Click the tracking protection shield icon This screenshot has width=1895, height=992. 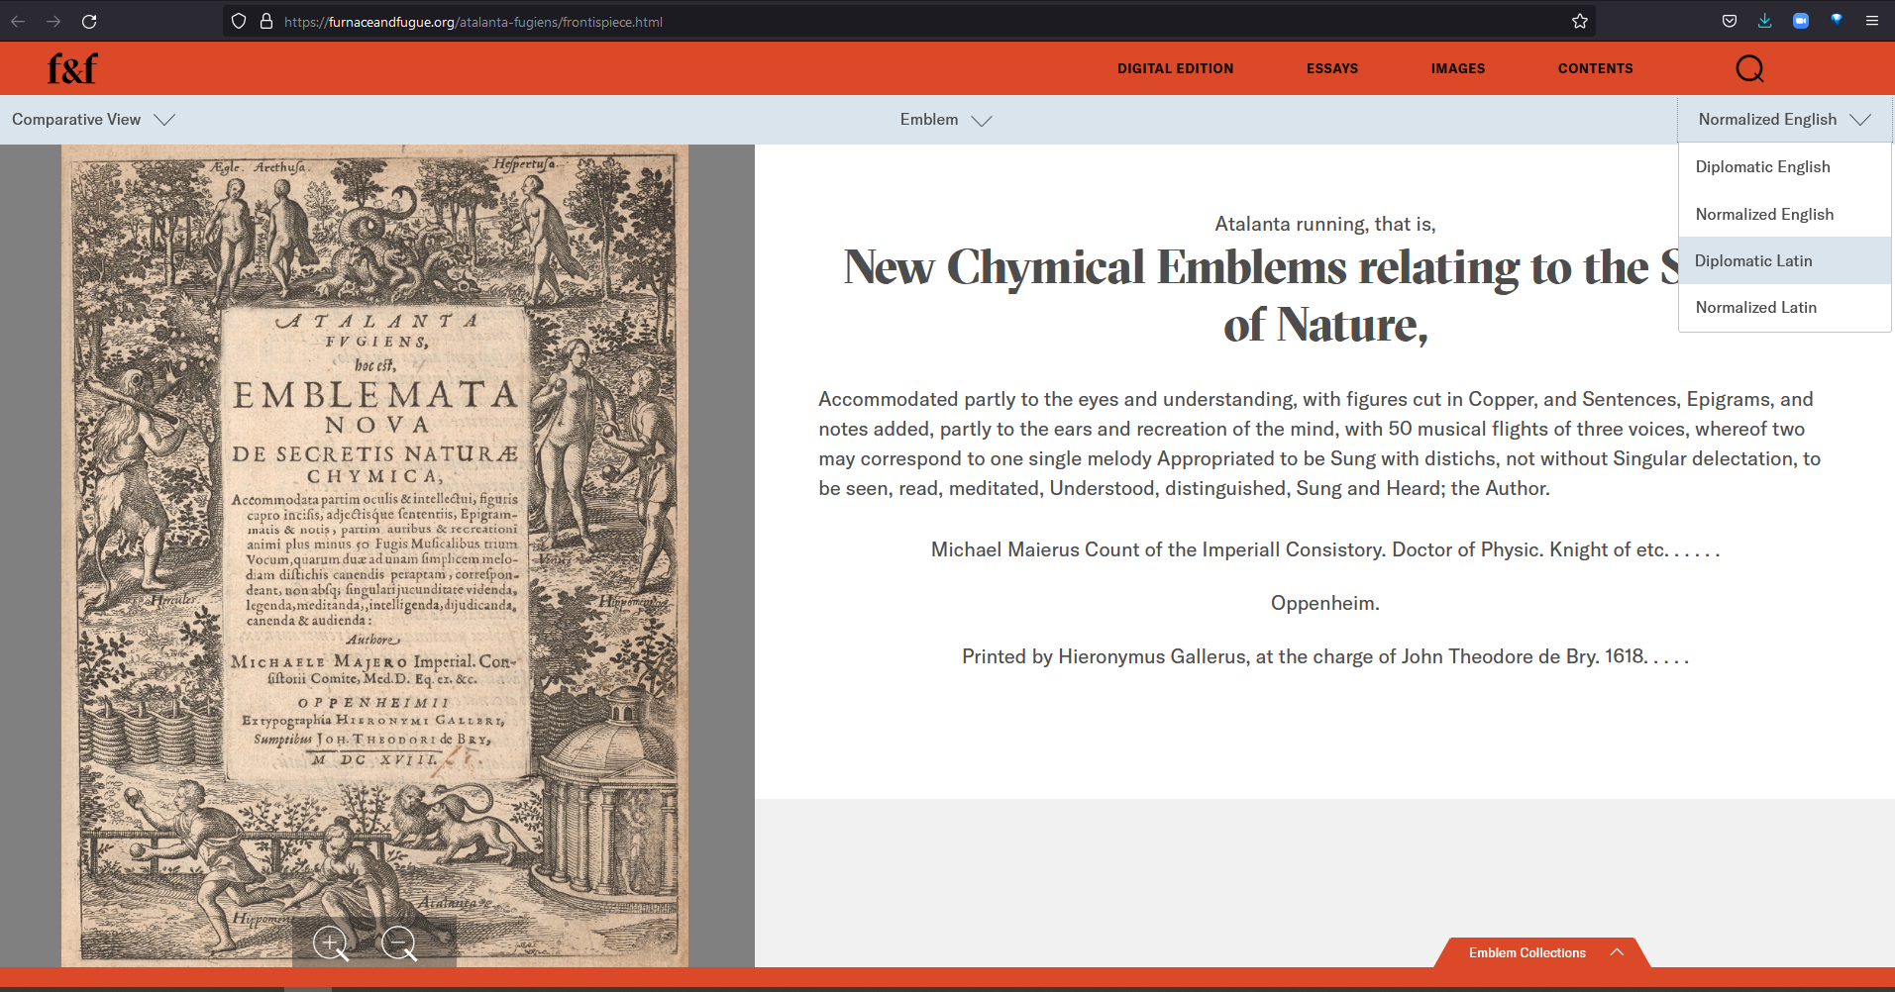(x=239, y=21)
